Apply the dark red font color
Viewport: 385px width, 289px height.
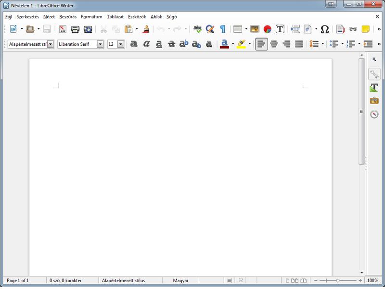pyautogui.click(x=224, y=44)
